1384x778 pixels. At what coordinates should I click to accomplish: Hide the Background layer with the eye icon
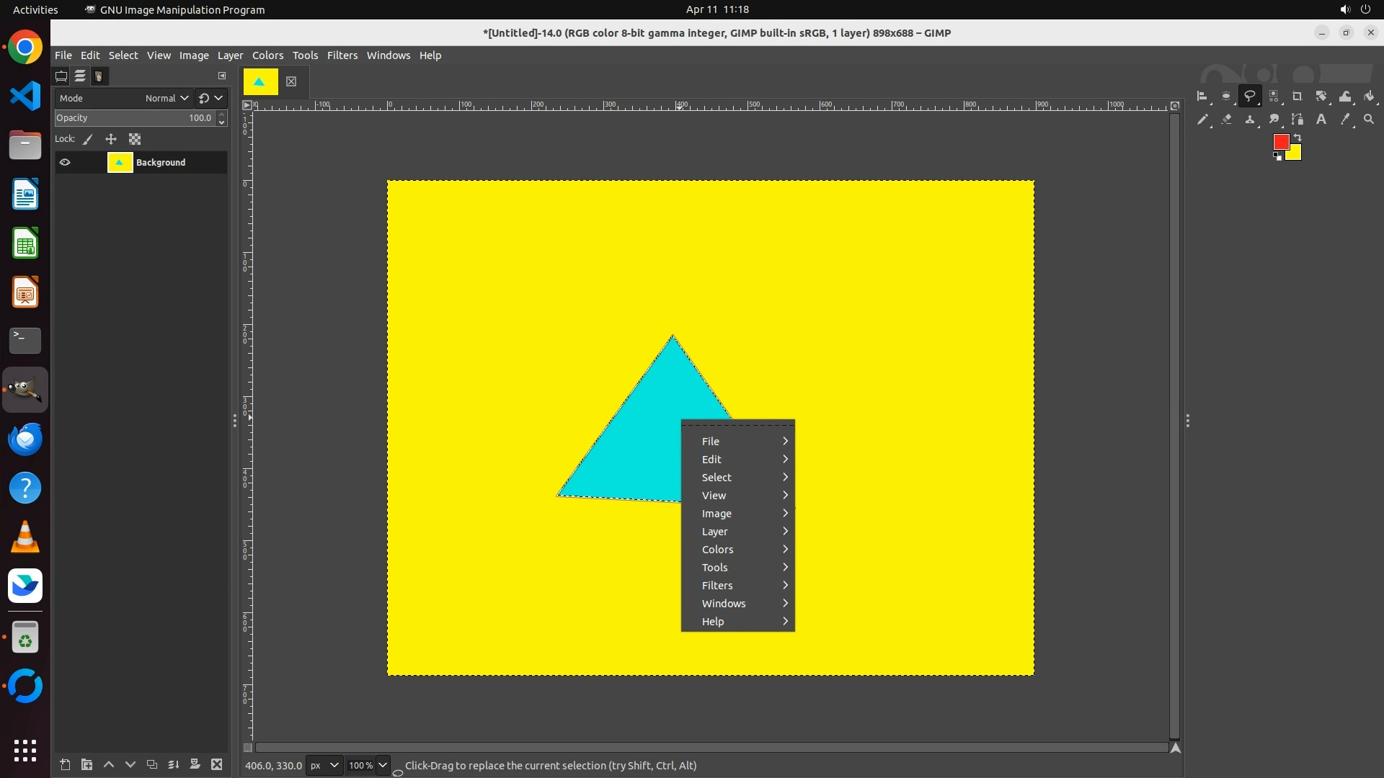[65, 163]
